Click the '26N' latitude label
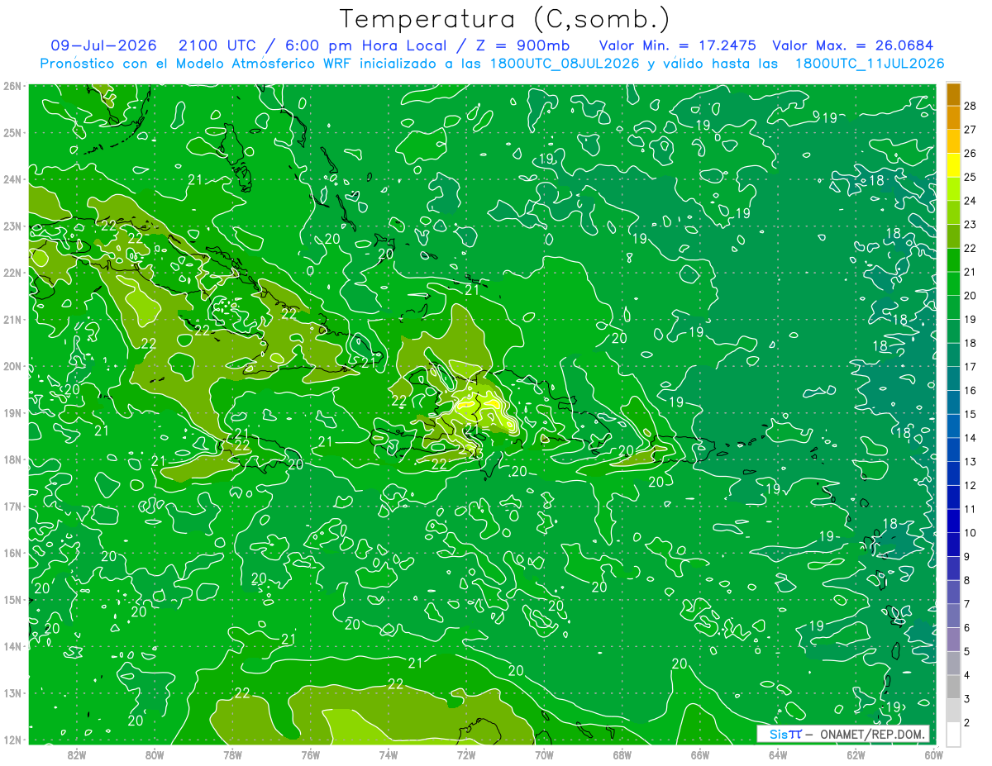 click(x=12, y=86)
